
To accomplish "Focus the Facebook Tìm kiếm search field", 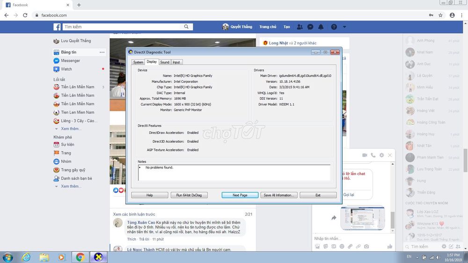I will (122, 27).
